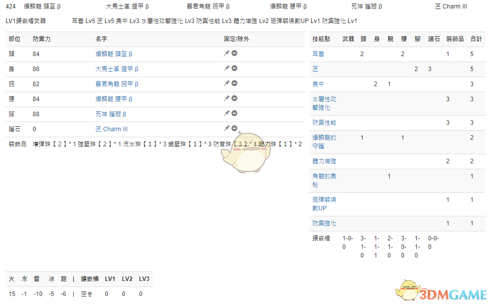This screenshot has width=492, height=304.
Task: Click the skill summary line starting 耳塞 Lv5
Action: (x=214, y=21)
